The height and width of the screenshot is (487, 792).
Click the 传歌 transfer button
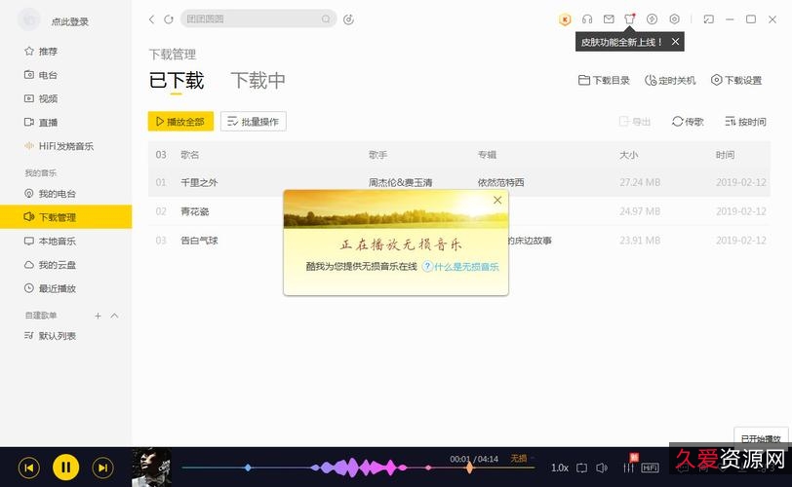(x=688, y=122)
